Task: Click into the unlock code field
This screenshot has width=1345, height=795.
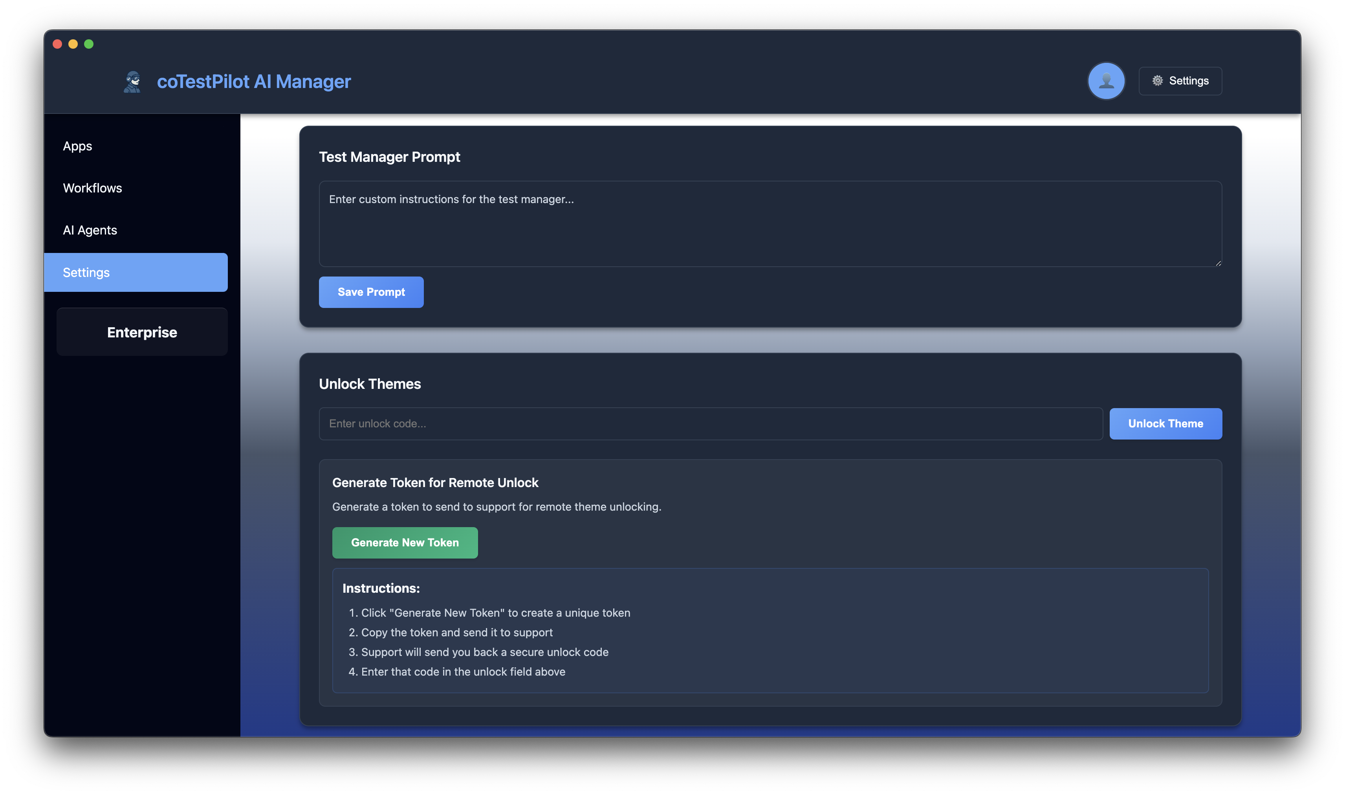Action: pos(710,423)
